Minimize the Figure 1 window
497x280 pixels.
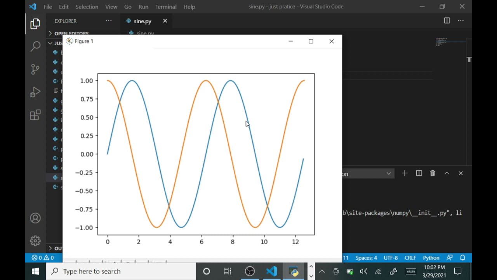[291, 41]
